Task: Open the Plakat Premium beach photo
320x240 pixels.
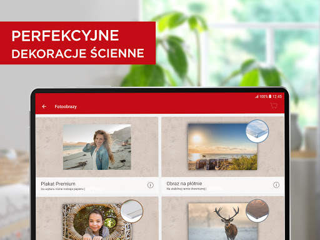Action: click(x=97, y=147)
